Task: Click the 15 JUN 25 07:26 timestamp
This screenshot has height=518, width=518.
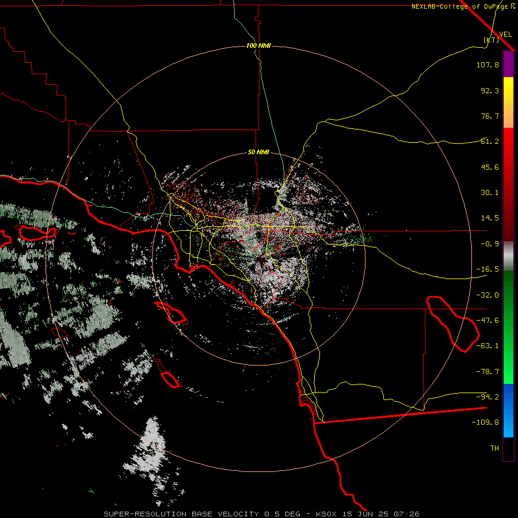Action: (x=380, y=514)
